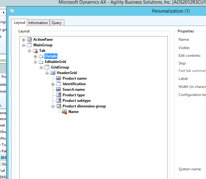Viewport: 206px width, 179px height.
Task: Click the locked Tab node icon
Action: point(35,51)
